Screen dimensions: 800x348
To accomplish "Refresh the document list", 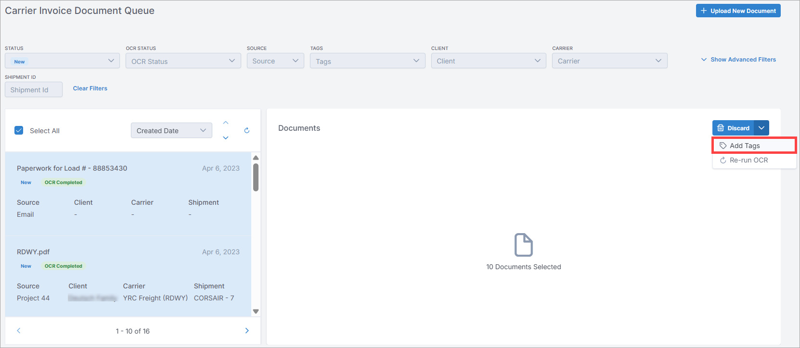I will [x=247, y=130].
